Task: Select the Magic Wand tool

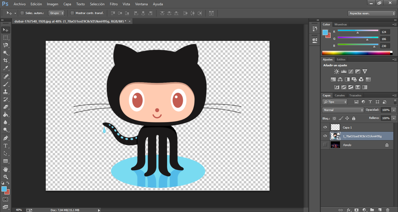Action: [x=6, y=53]
